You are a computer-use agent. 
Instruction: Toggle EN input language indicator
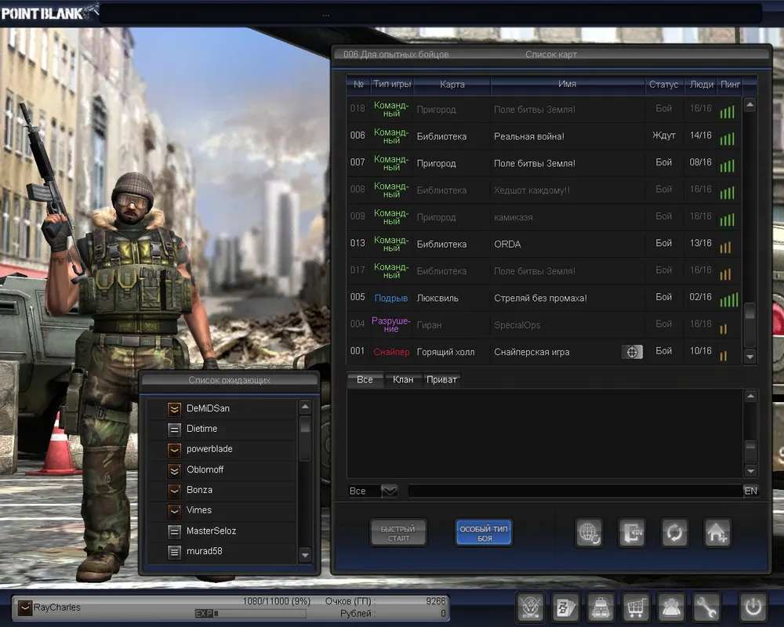(750, 491)
